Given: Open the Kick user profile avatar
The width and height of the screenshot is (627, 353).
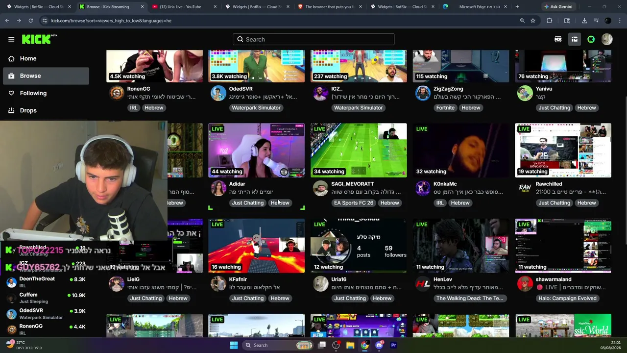Looking at the screenshot, I should click(x=607, y=39).
